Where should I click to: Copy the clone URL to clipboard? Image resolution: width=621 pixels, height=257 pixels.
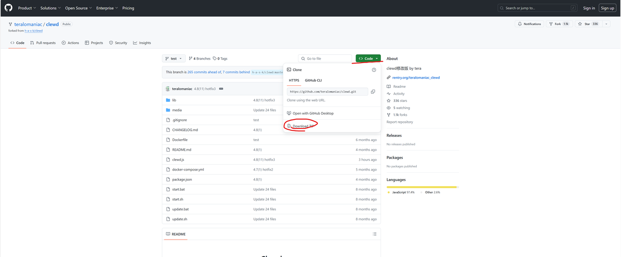point(373,91)
